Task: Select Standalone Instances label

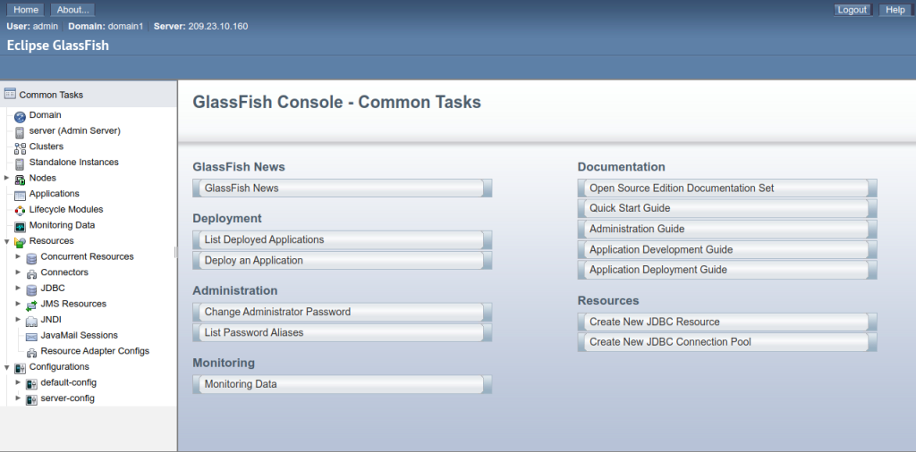Action: [73, 163]
